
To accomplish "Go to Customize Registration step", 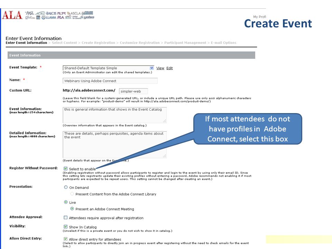I will (140, 43).
